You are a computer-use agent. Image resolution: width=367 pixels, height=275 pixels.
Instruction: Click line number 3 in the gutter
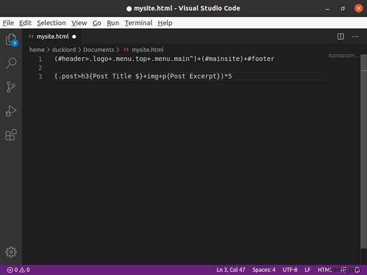[40, 76]
